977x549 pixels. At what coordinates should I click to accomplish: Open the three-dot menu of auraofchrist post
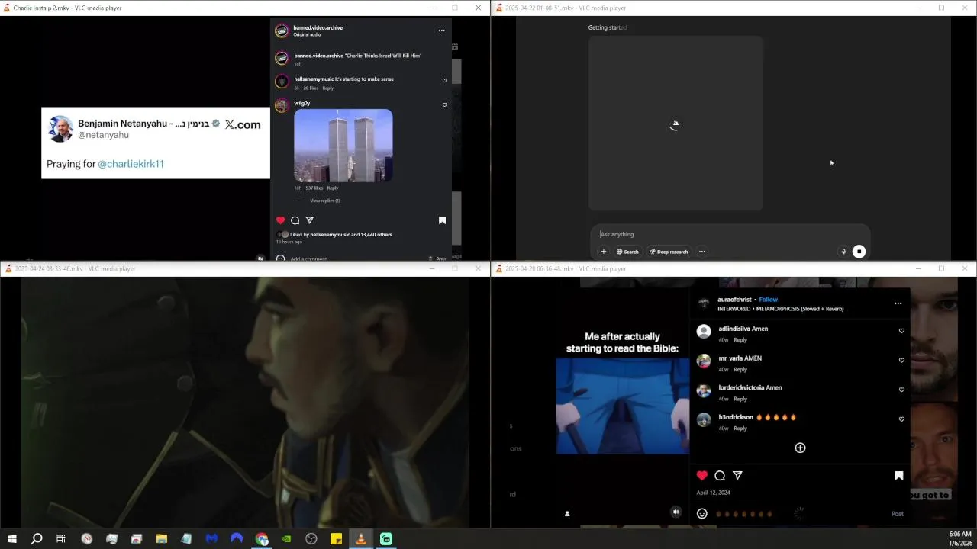898,303
